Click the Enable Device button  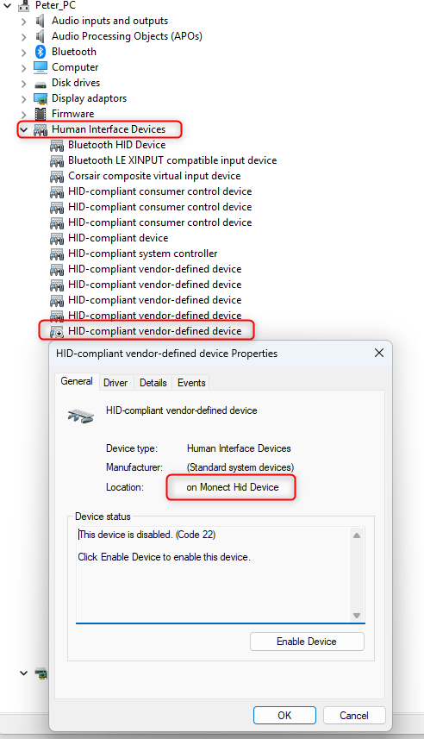click(x=307, y=642)
